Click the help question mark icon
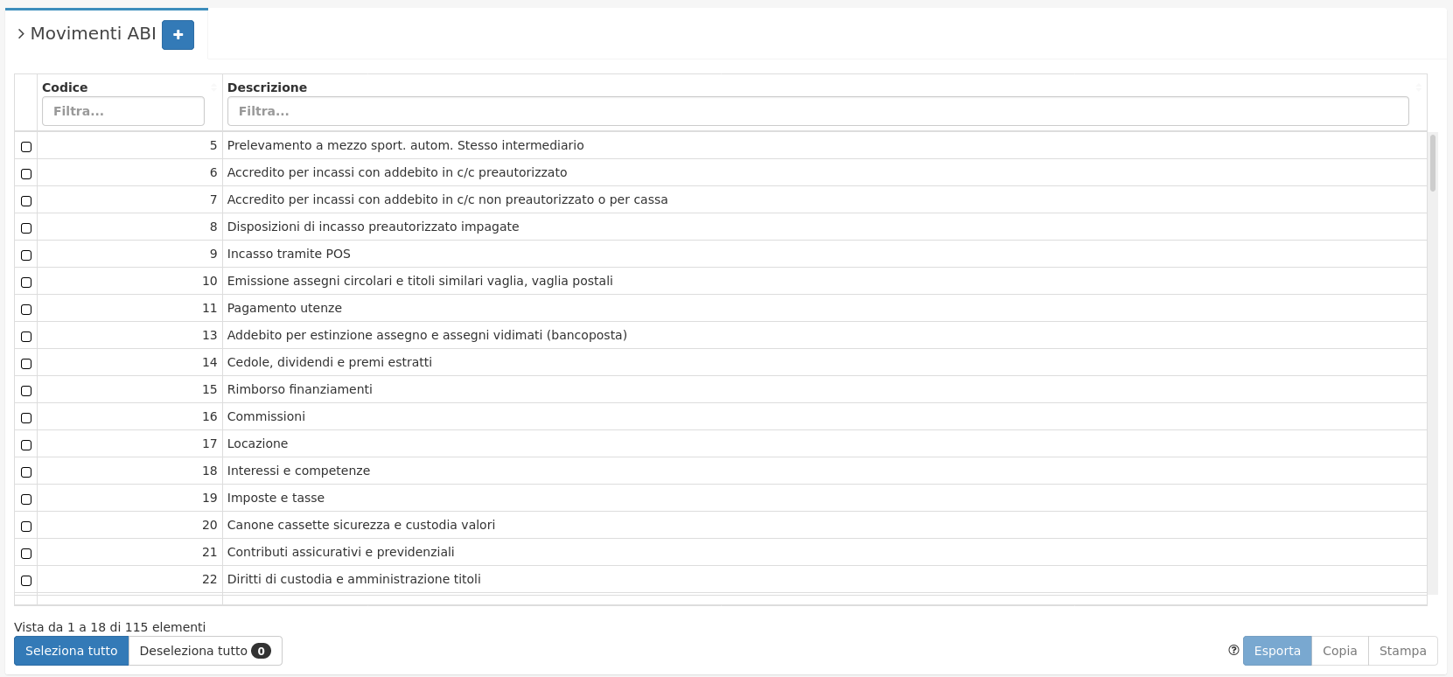Image resolution: width=1453 pixels, height=677 pixels. tap(1233, 650)
